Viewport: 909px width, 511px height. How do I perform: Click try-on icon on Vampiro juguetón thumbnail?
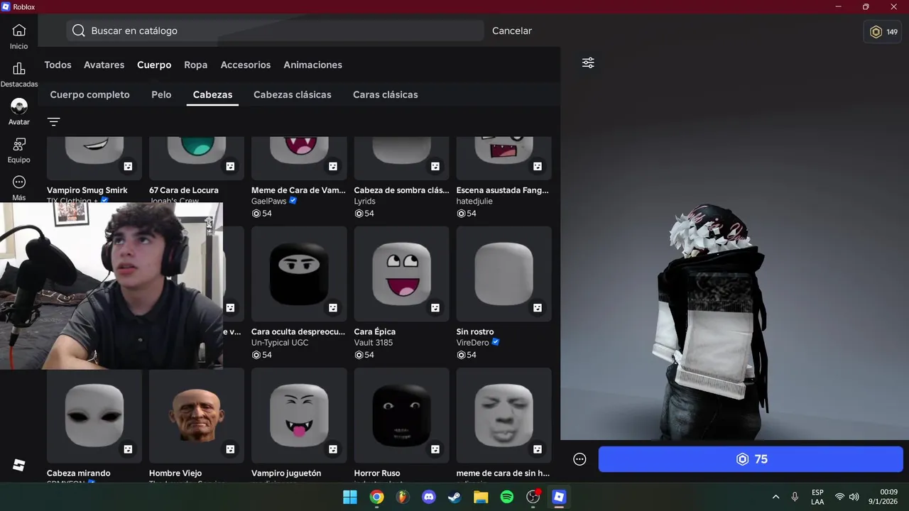333,449
